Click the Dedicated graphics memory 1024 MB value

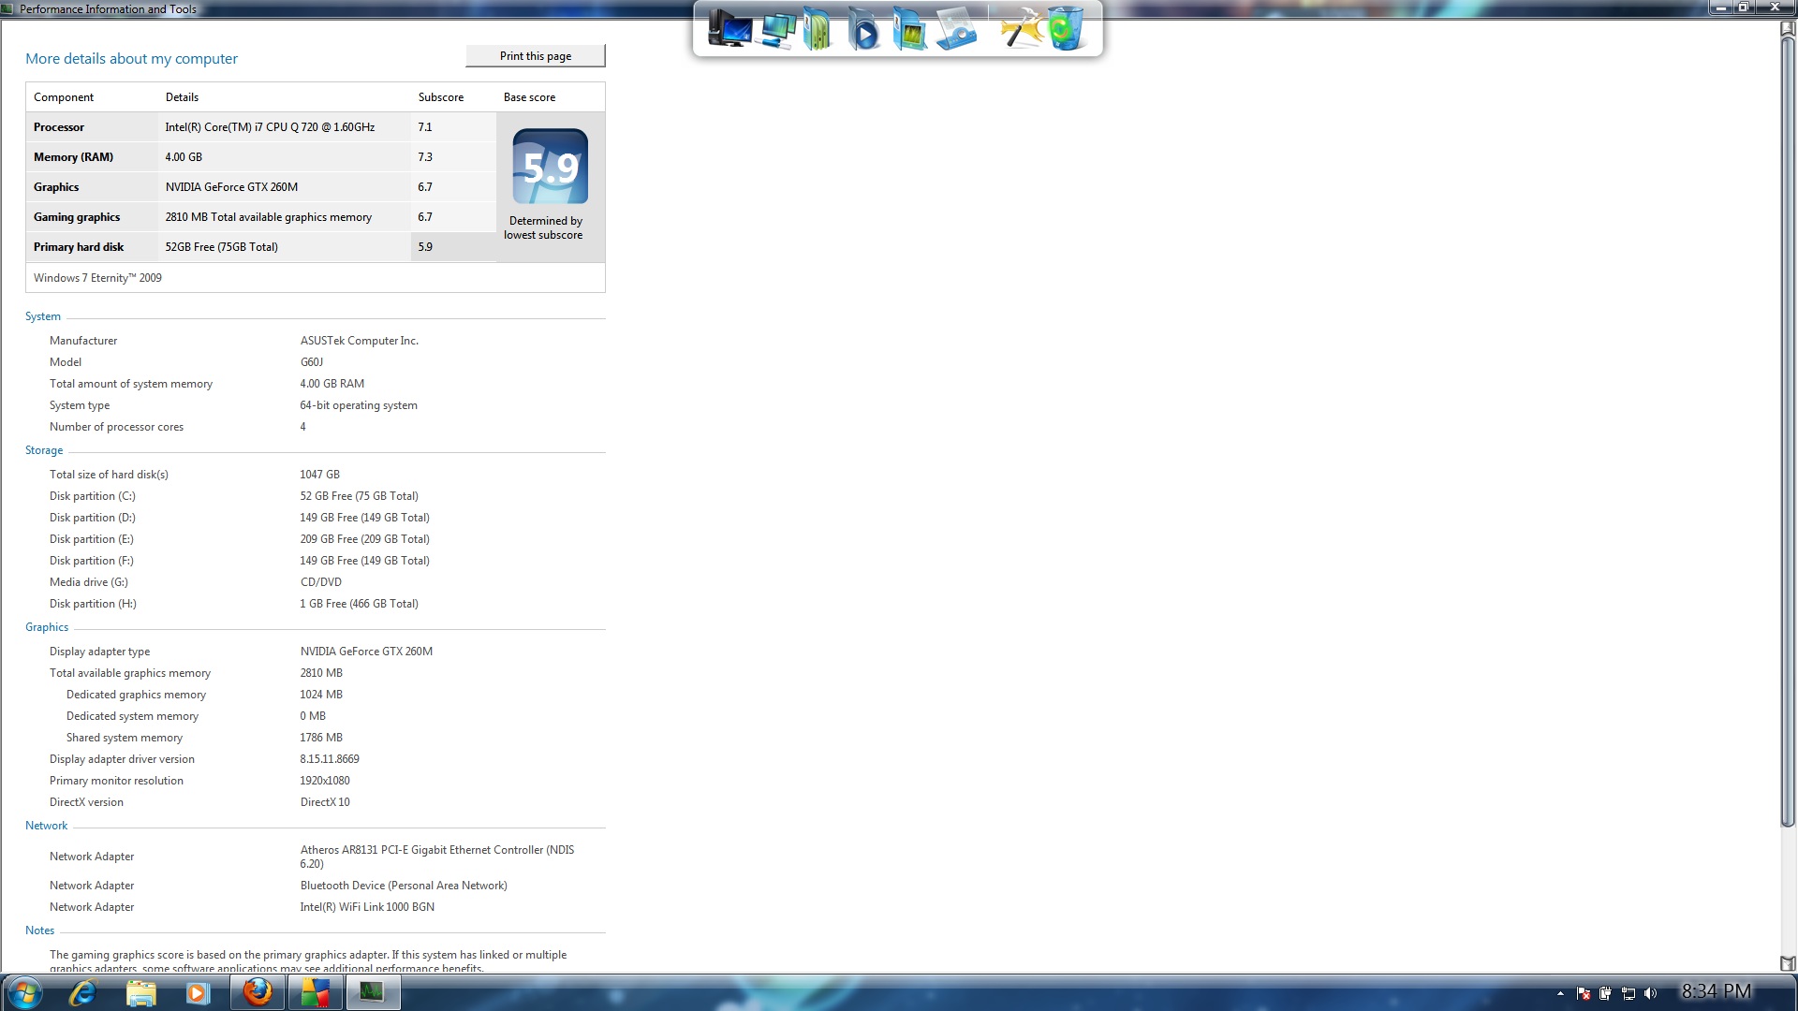(321, 695)
